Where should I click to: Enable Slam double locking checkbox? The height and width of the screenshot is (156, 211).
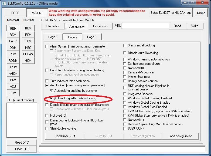coord(47,128)
